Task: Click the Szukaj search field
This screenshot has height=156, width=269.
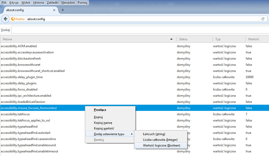Action: (x=139, y=30)
